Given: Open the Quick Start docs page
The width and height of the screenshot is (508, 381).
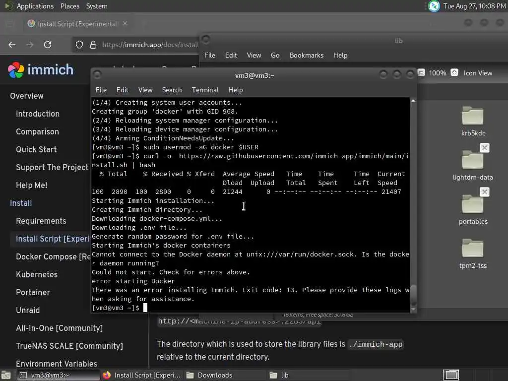Looking at the screenshot, I should [36, 149].
